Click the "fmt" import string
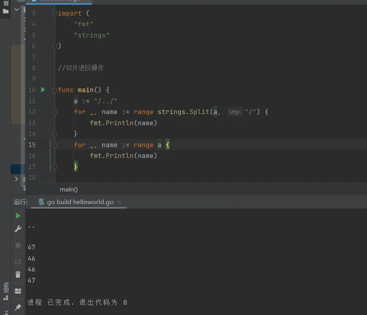The width and height of the screenshot is (367, 315). (x=83, y=24)
